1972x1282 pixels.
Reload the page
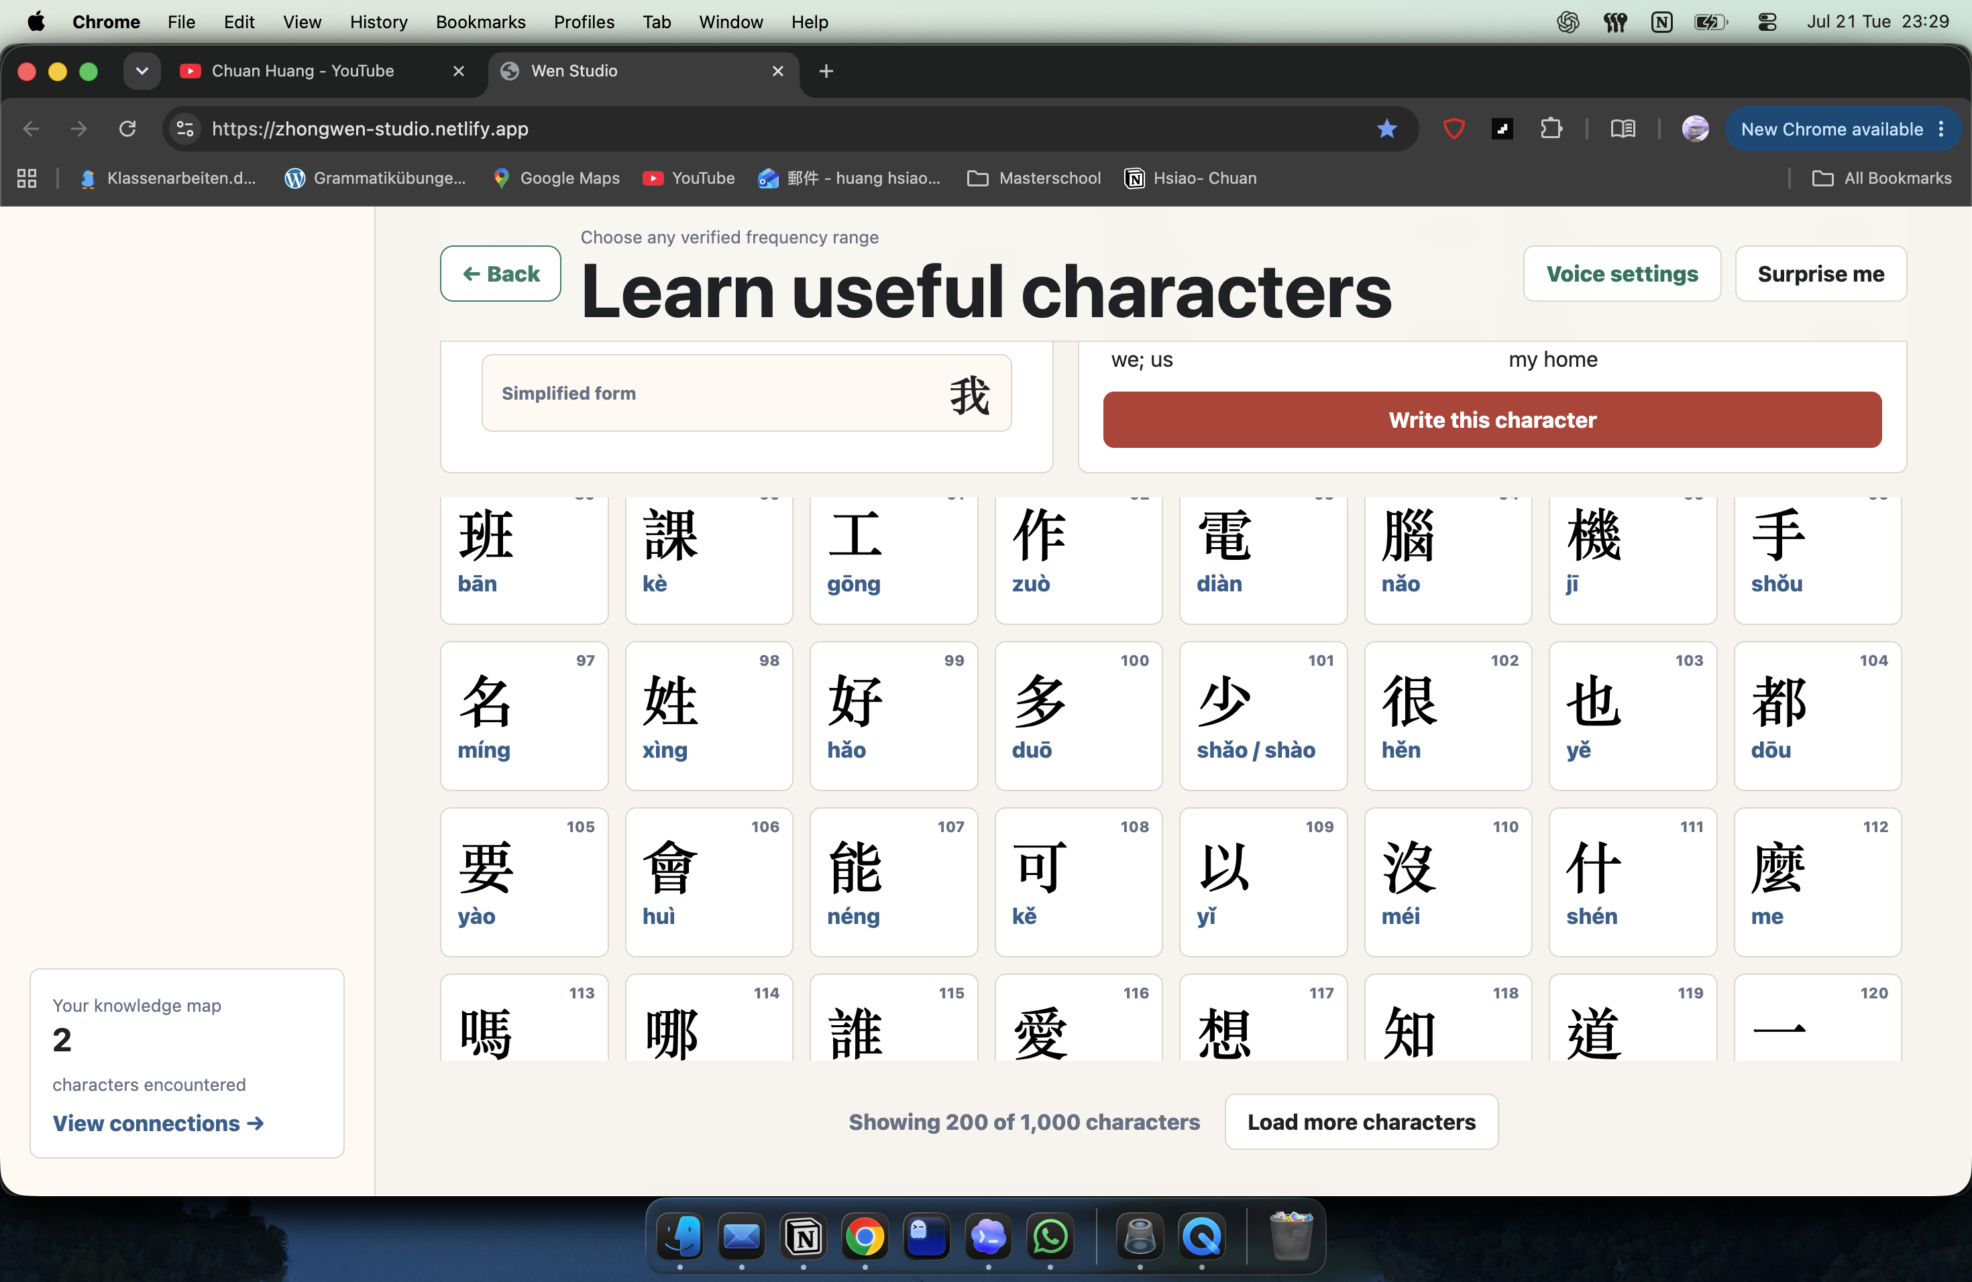(127, 128)
